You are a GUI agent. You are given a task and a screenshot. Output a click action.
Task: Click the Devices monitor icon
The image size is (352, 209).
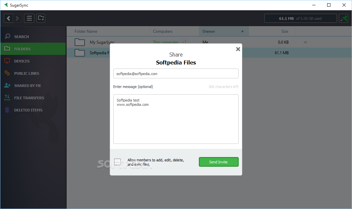coord(7,61)
